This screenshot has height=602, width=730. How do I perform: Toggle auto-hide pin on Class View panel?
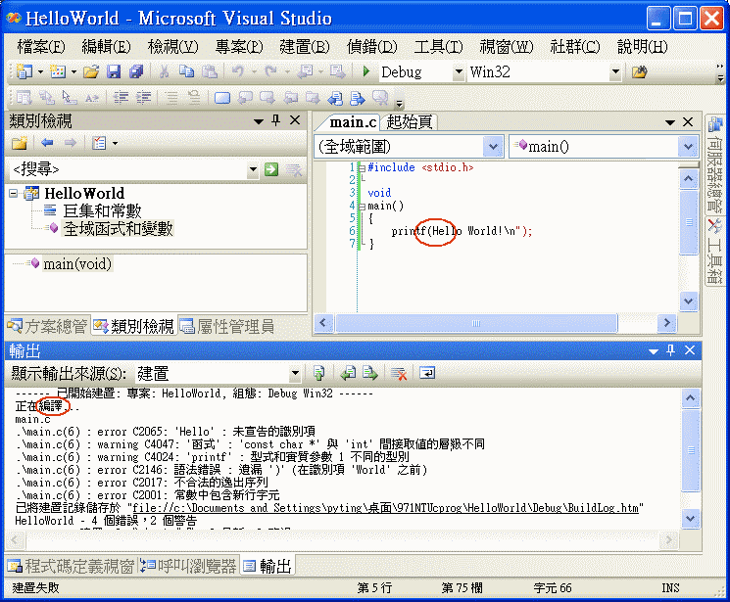(x=275, y=121)
